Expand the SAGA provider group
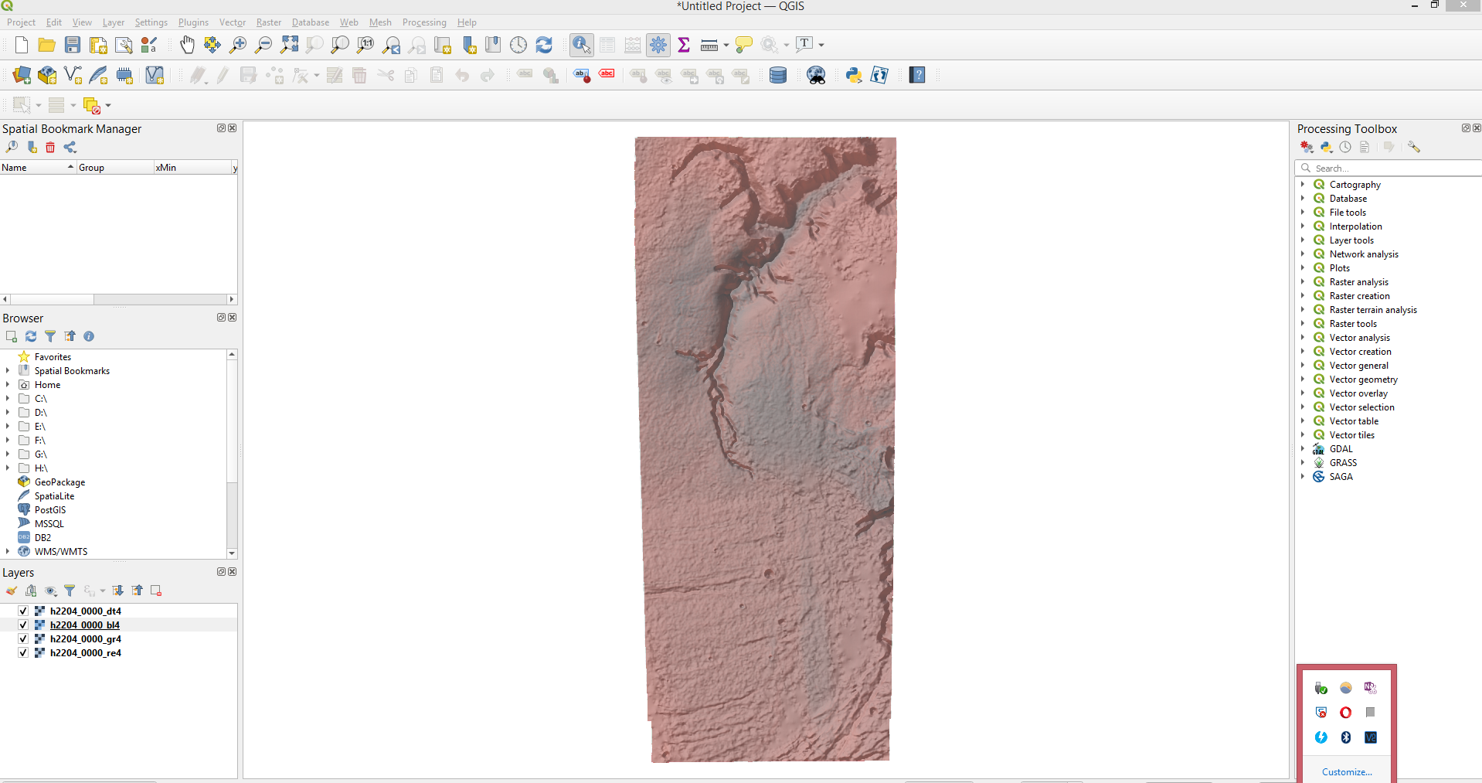The height and width of the screenshot is (783, 1482). pyautogui.click(x=1303, y=476)
